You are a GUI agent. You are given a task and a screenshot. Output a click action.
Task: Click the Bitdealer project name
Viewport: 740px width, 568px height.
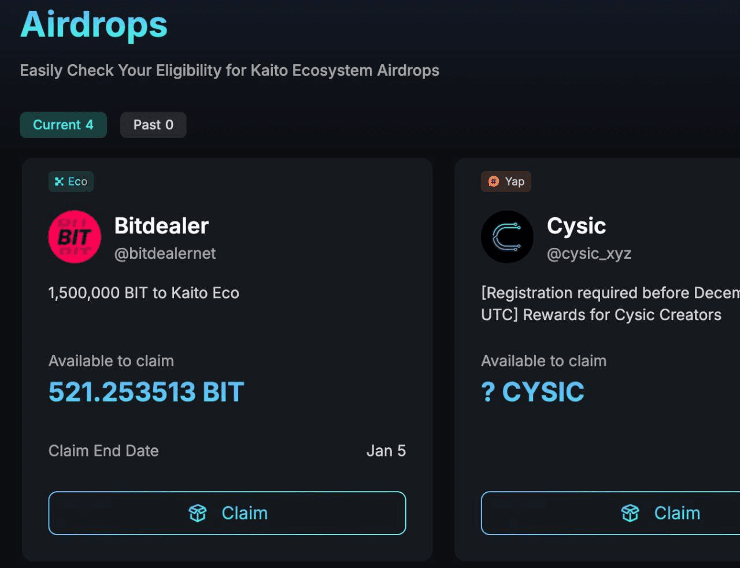coord(161,226)
